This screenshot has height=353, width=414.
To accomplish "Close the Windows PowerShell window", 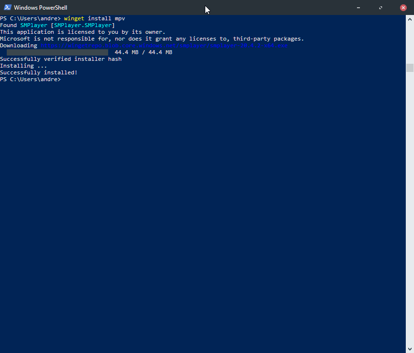I will coord(403,8).
